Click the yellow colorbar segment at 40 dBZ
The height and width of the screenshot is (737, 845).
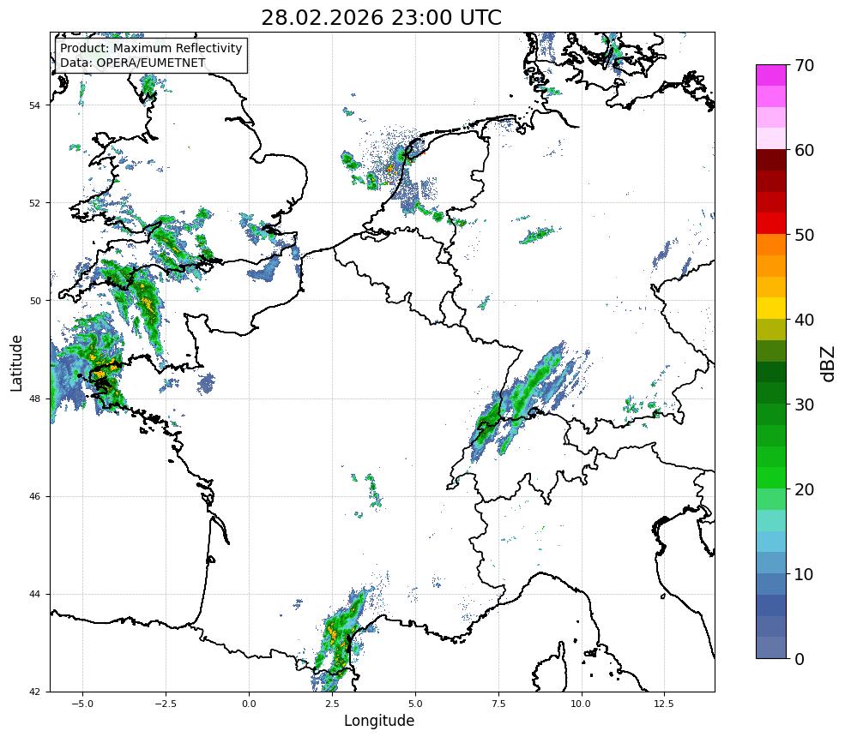click(x=771, y=309)
